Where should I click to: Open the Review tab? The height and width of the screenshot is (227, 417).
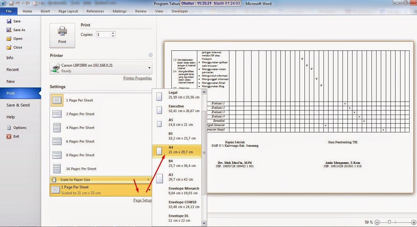click(x=141, y=11)
